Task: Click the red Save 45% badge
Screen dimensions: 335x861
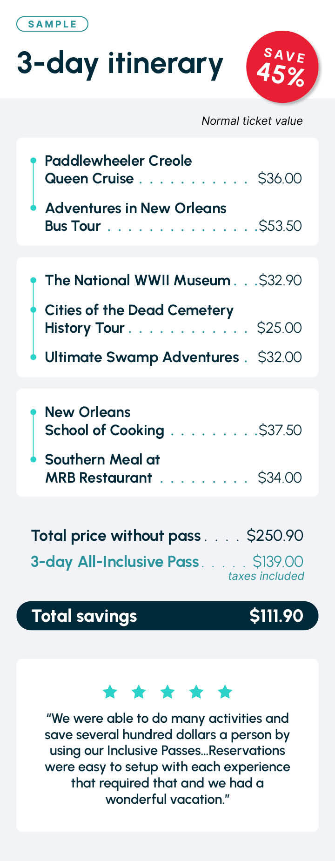Action: point(282,67)
